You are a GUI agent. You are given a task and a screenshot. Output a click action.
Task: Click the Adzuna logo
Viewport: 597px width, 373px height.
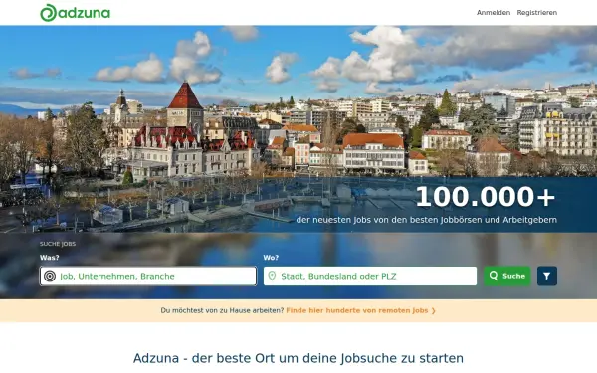tap(75, 13)
